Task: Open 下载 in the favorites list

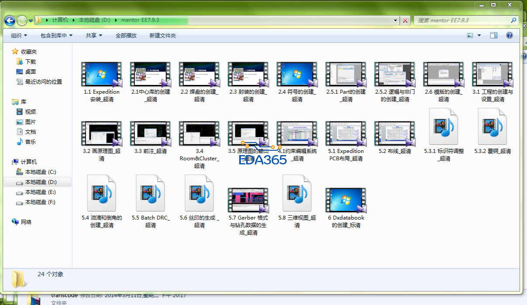Action: pos(26,61)
